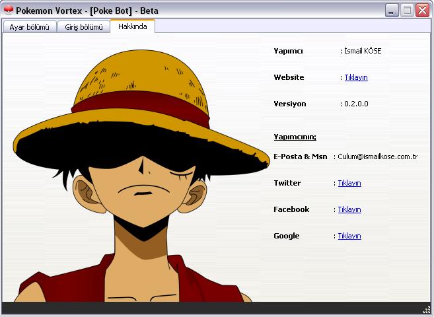
Task: Click the Yapımcı label
Action: point(288,51)
